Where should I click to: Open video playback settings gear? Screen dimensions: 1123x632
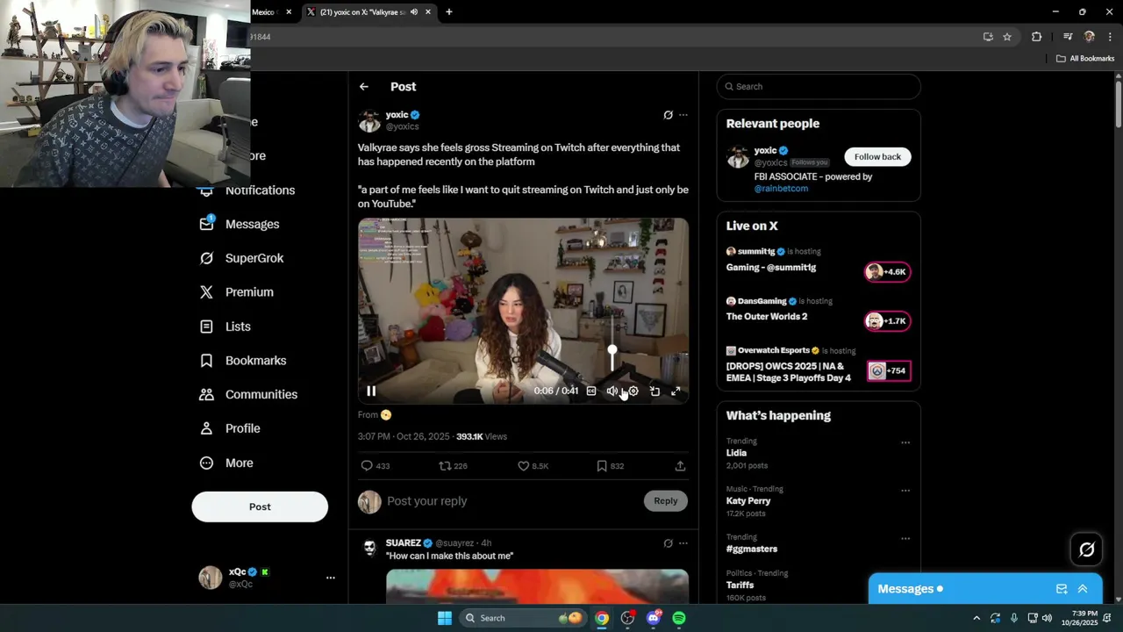click(633, 391)
